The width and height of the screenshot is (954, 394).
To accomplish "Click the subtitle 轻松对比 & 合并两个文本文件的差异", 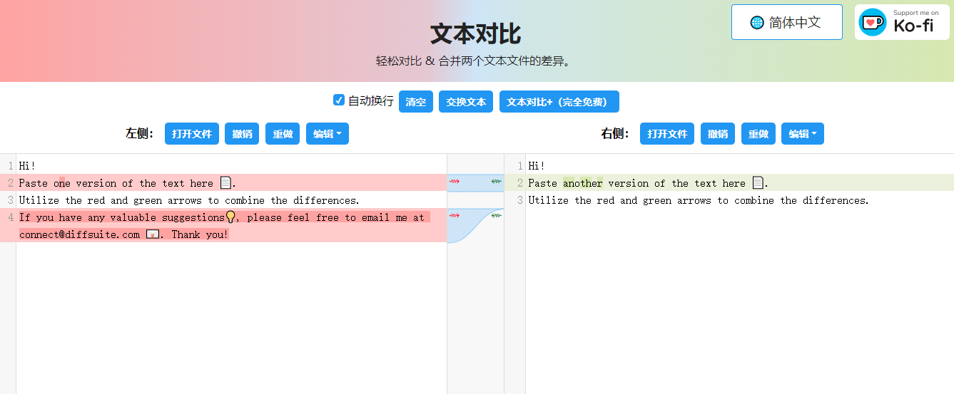I will (476, 61).
